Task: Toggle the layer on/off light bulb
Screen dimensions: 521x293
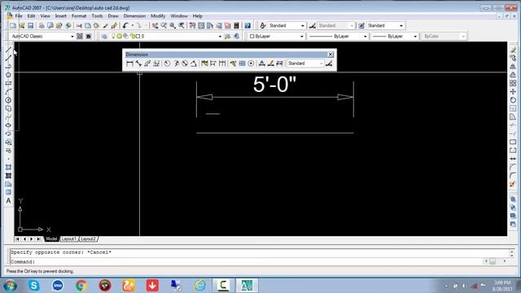Action: point(113,36)
